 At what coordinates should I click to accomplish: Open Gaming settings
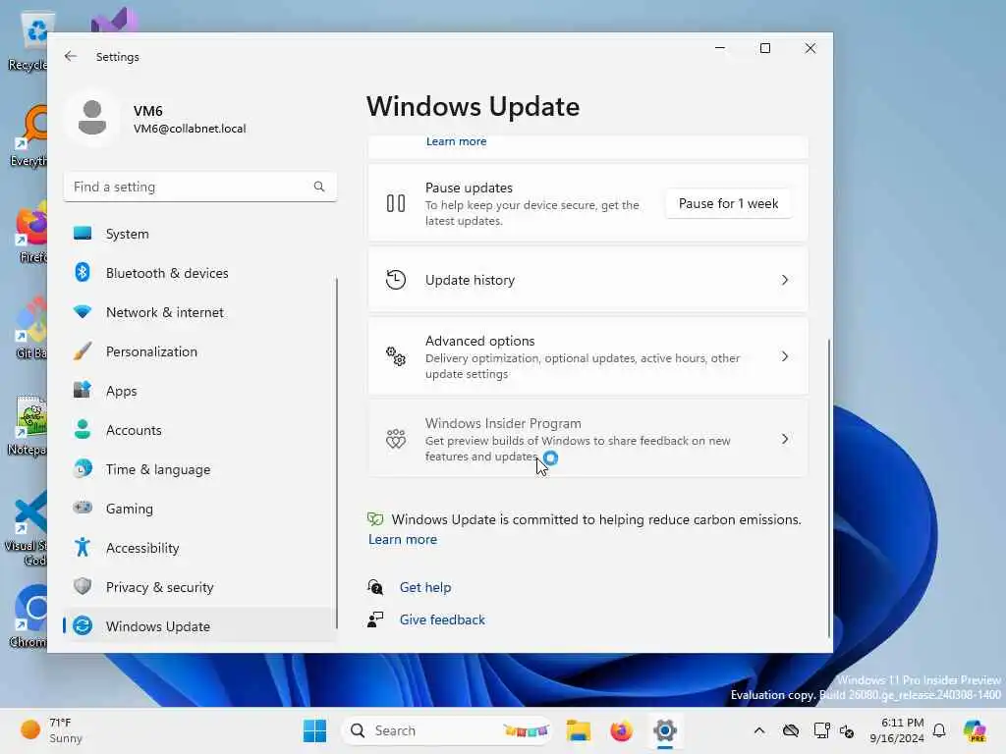tap(200, 509)
